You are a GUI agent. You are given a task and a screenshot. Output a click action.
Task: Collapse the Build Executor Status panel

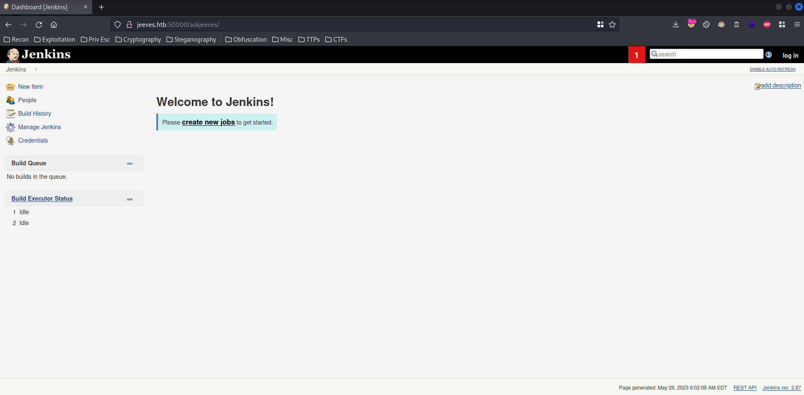tap(130, 199)
